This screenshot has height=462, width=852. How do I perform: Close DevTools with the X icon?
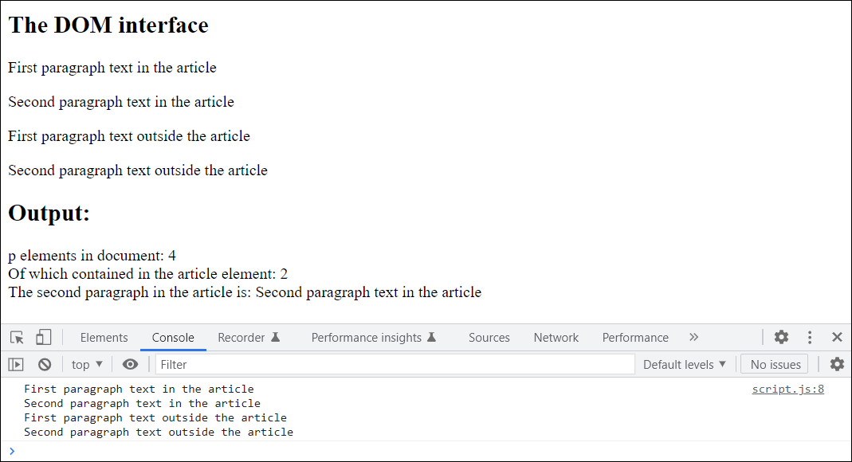point(837,337)
